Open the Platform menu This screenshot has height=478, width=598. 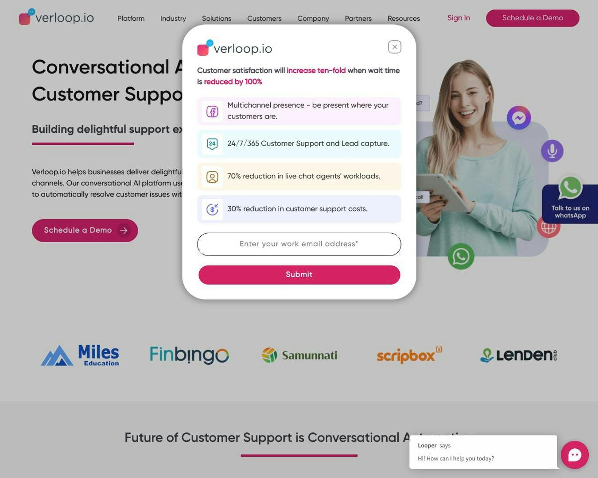coord(131,19)
